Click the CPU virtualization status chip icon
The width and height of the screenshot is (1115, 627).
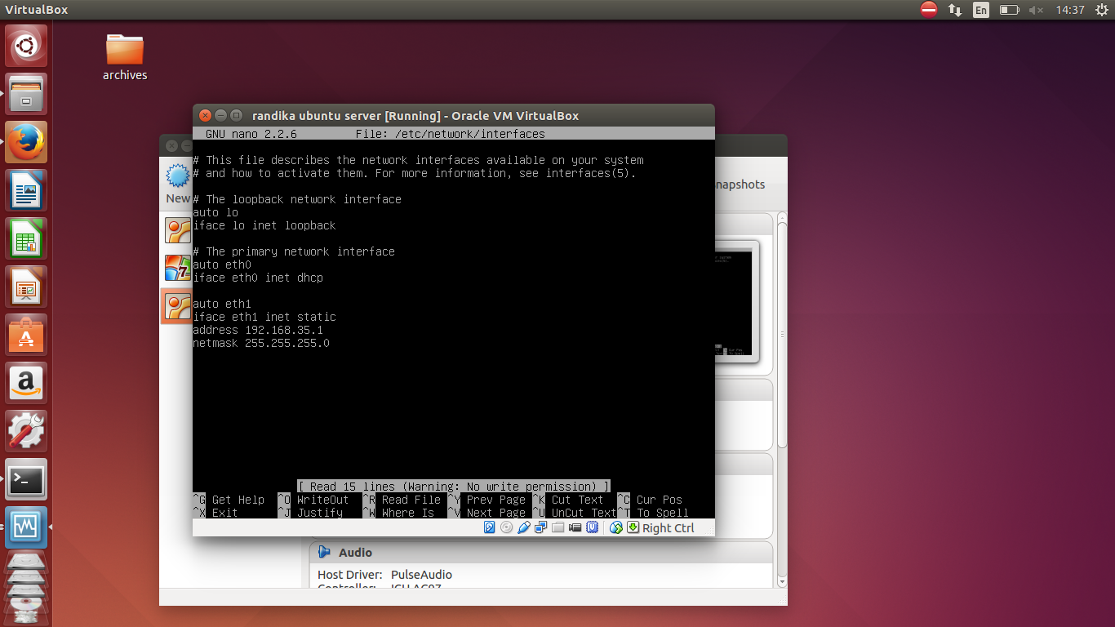tap(592, 527)
